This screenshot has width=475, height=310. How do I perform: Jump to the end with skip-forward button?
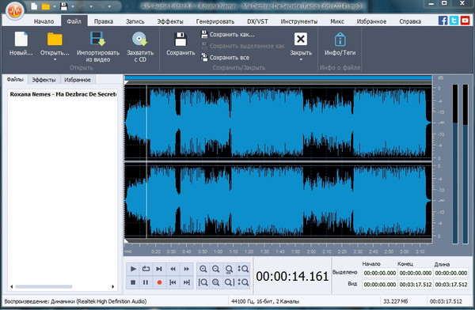point(186,282)
